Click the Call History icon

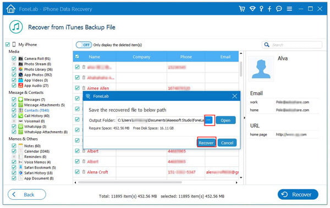pyautogui.click(x=21, y=116)
